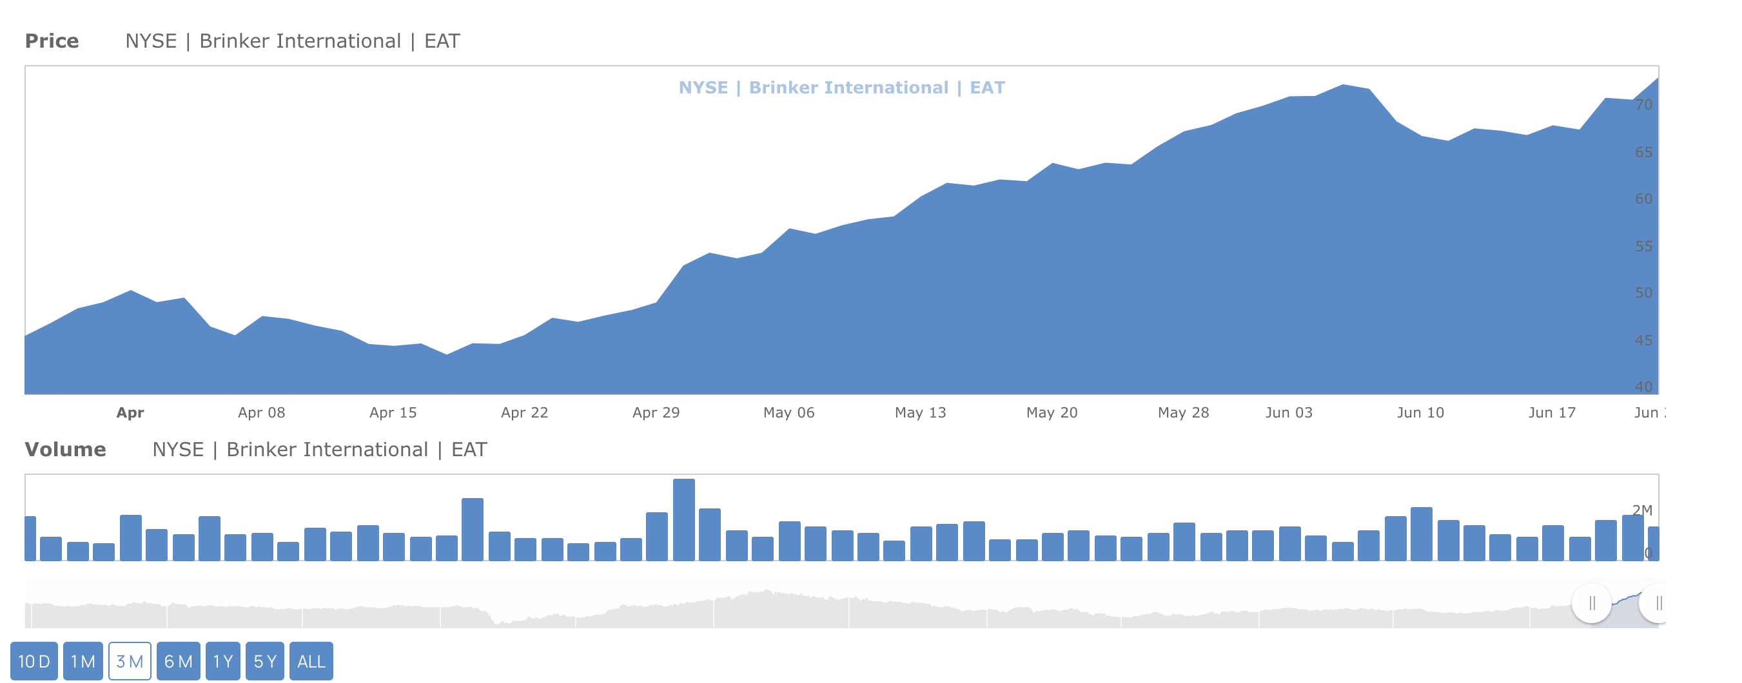
Task: Click the Jun 10 x-axis date label
Action: tap(1420, 413)
